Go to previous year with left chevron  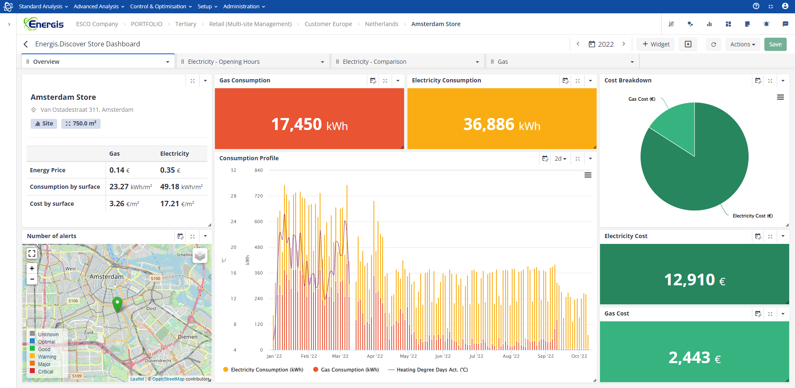click(578, 44)
